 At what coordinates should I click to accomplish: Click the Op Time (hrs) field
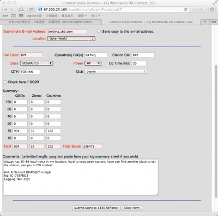(x=139, y=63)
